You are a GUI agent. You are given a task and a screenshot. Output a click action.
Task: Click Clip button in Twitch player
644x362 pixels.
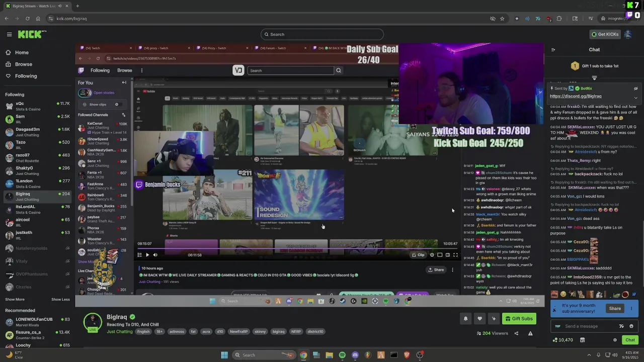tap(419, 255)
